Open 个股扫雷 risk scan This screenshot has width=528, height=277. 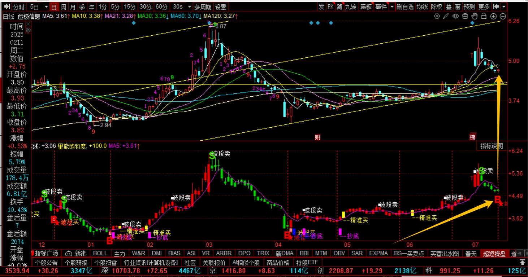click(105, 263)
